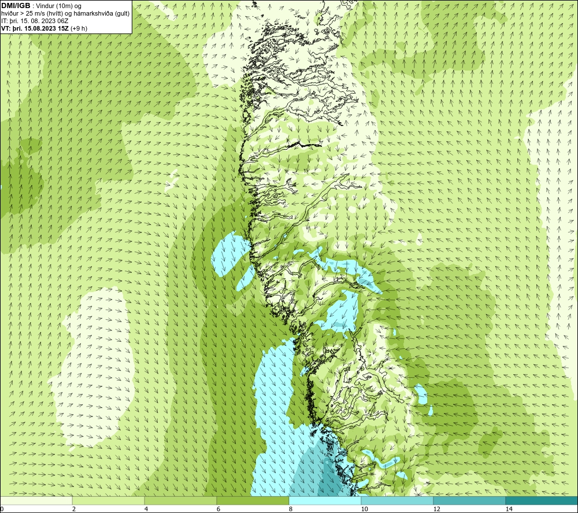Image resolution: width=578 pixels, height=513 pixels.
Task: Click the '2' scale label
Action: point(74,509)
